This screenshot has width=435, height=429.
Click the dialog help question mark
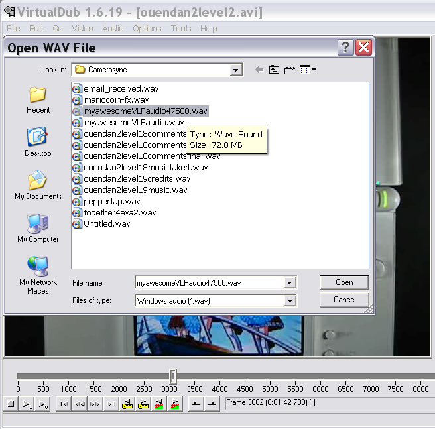(345, 48)
